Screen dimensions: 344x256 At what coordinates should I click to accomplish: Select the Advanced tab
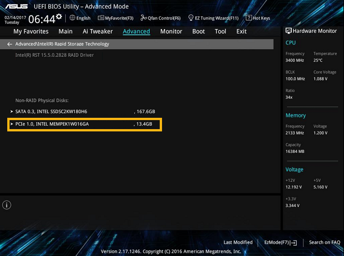pyautogui.click(x=136, y=32)
